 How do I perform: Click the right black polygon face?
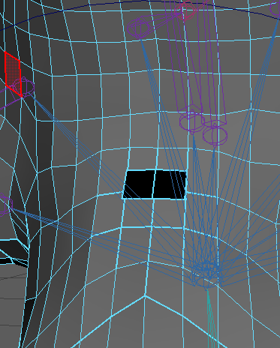(x=170, y=184)
